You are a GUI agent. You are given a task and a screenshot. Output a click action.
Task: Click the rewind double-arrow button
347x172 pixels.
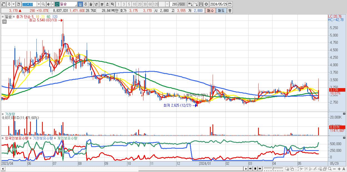click(x=250, y=169)
